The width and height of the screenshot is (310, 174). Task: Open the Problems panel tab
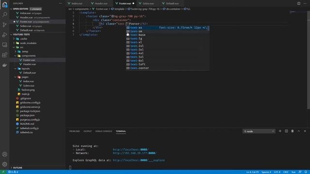click(x=75, y=131)
